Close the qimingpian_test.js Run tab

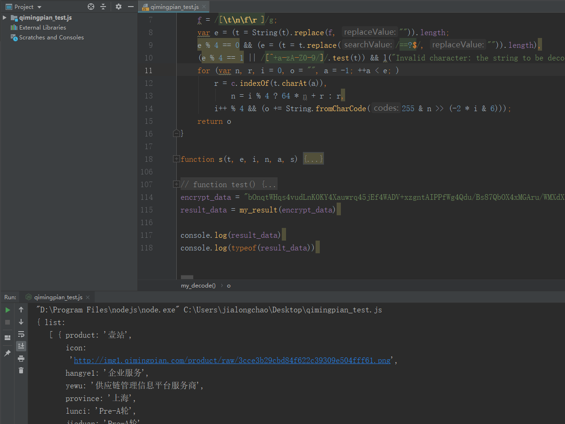coord(88,297)
